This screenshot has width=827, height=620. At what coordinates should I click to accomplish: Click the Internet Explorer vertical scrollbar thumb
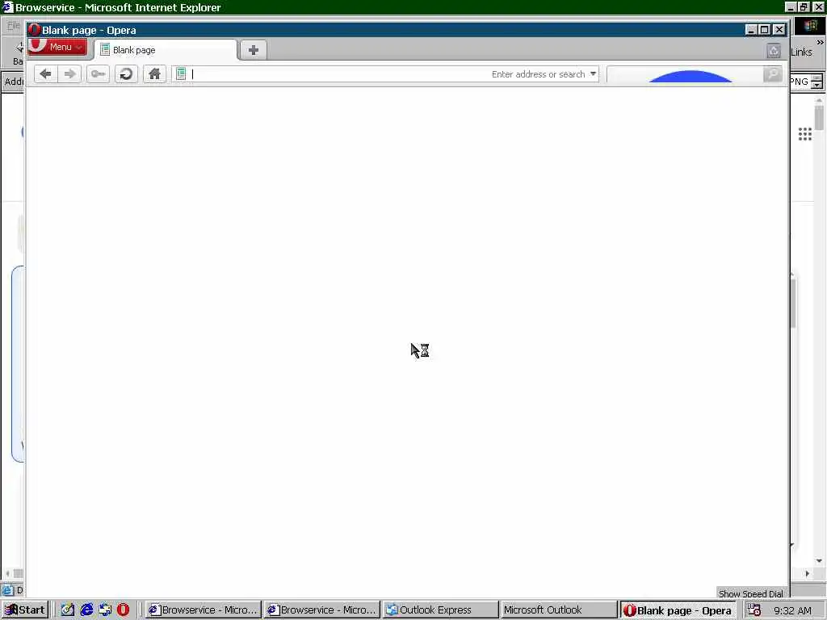coord(819,118)
